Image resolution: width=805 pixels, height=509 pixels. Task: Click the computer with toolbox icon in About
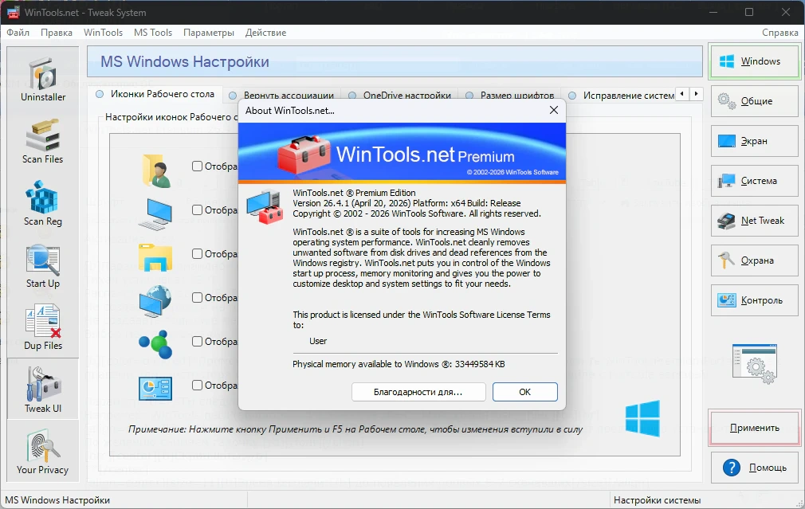[x=265, y=206]
